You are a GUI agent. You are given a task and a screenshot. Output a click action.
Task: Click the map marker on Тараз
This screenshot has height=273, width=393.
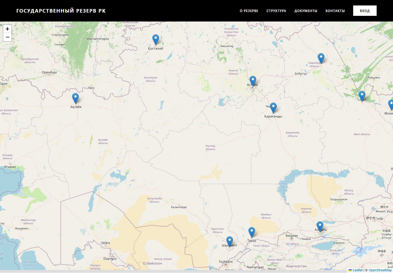click(x=252, y=232)
